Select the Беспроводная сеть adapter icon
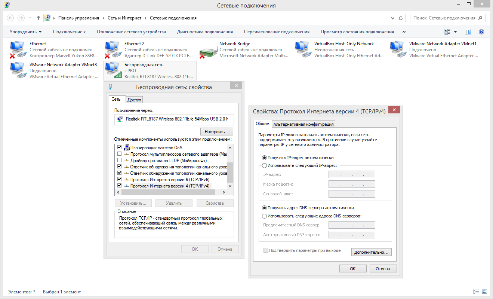 coord(113,71)
